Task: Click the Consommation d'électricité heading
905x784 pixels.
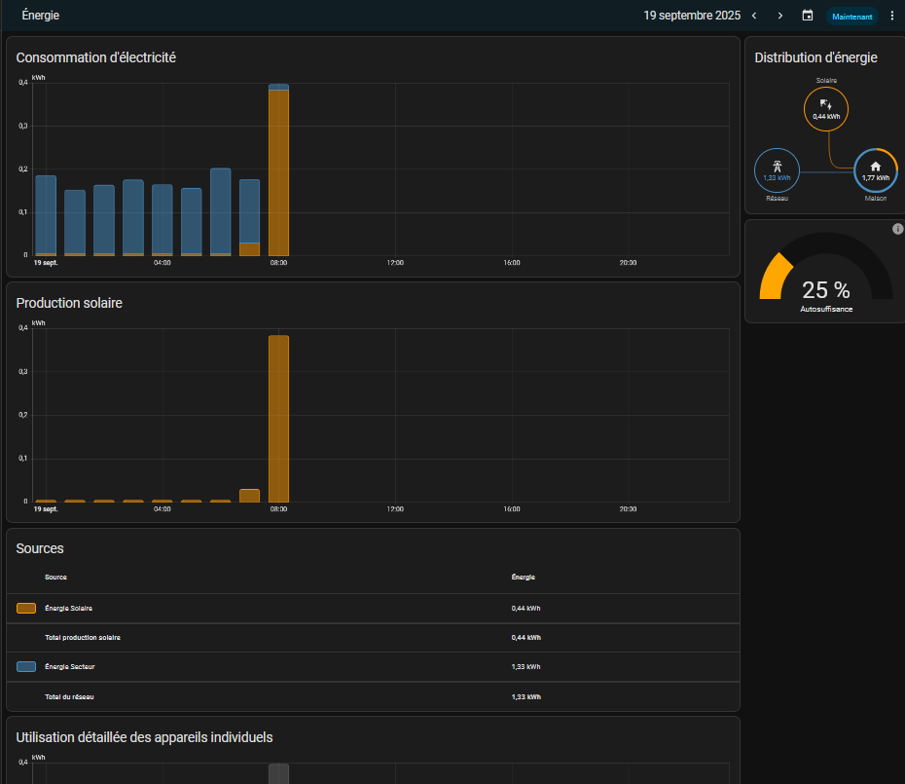Action: tap(95, 57)
